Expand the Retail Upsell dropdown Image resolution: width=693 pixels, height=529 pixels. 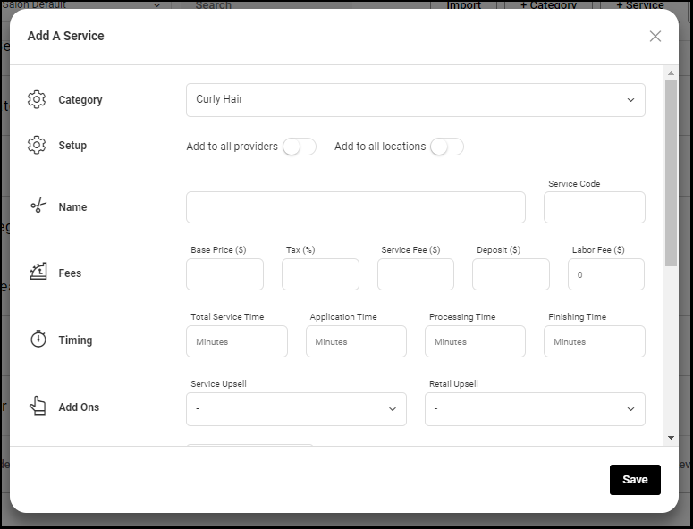tap(535, 409)
